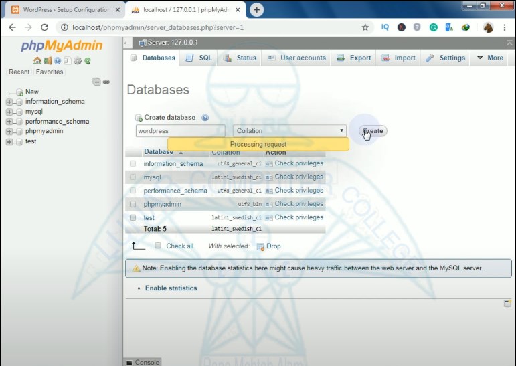Select the Databases tab
This screenshot has width=516, height=366.
pyautogui.click(x=153, y=58)
